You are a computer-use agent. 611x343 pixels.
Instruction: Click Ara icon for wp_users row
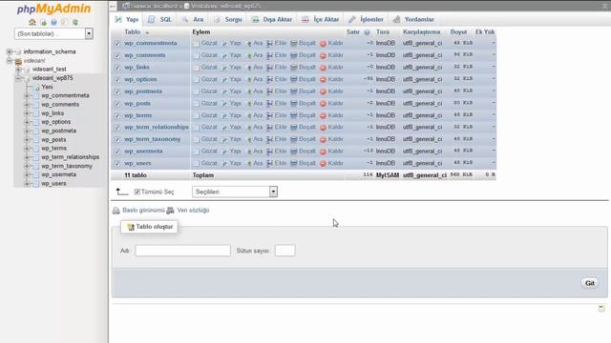(x=249, y=164)
